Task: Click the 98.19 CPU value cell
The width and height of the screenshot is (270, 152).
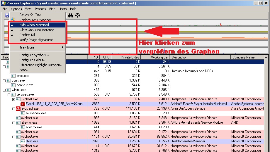Action: click(107, 61)
